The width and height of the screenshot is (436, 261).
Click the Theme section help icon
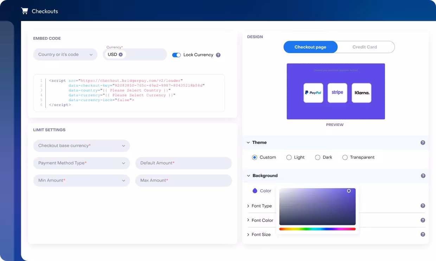coord(423,142)
